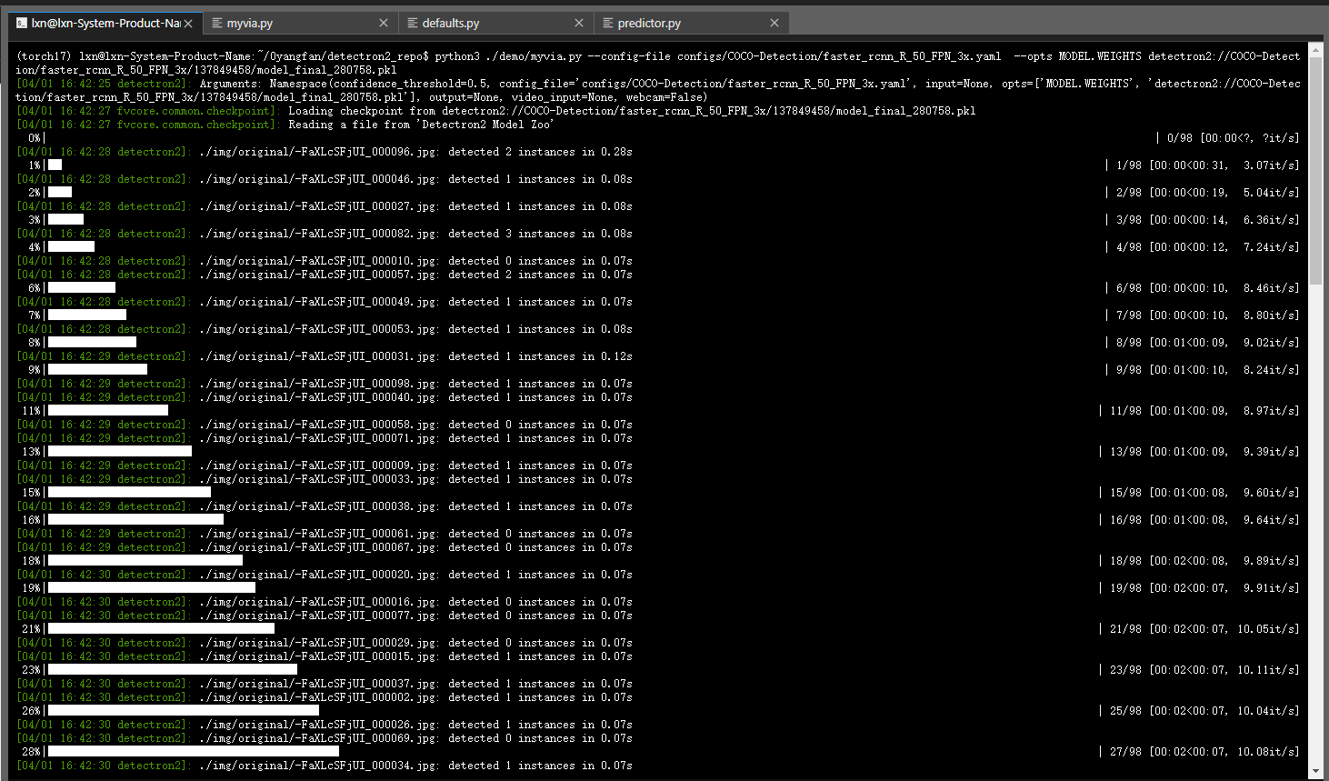Click the log line for FaXLcSFjUI_000061.jpg
Screen dimensions: 1329x781
pos(325,534)
